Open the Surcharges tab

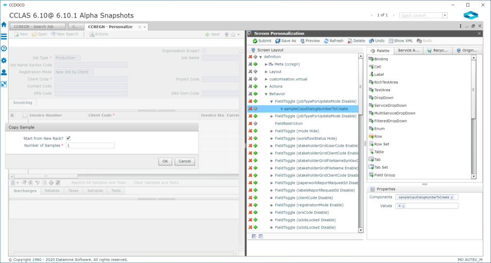pyautogui.click(x=25, y=191)
